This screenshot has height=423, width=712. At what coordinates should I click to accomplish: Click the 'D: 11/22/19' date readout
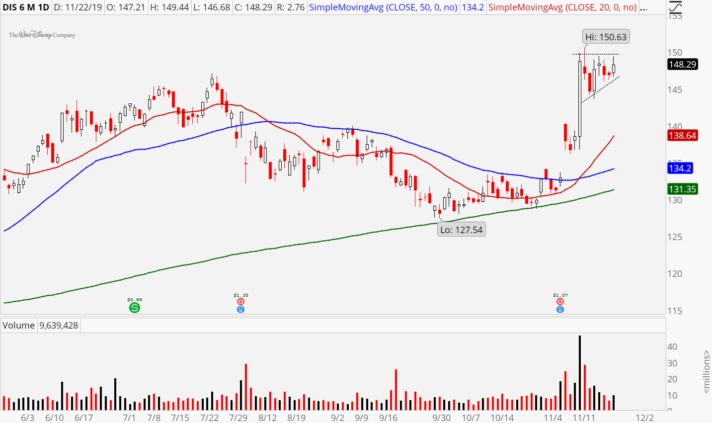[77, 7]
